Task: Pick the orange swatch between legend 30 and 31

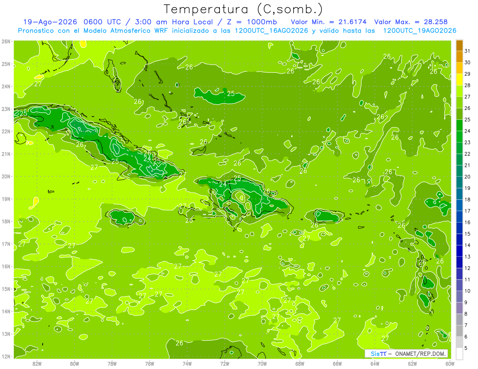Action: (459, 57)
